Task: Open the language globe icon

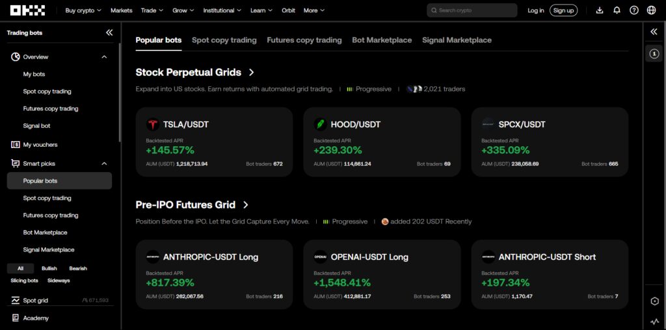Action: click(651, 10)
